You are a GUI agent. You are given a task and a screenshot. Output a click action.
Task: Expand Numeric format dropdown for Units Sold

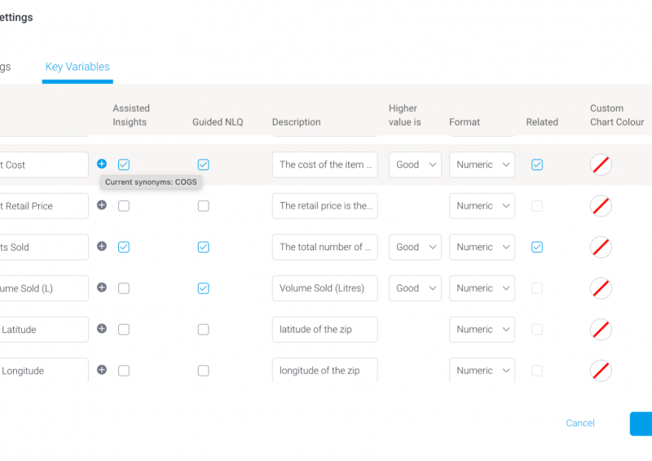[482, 247]
